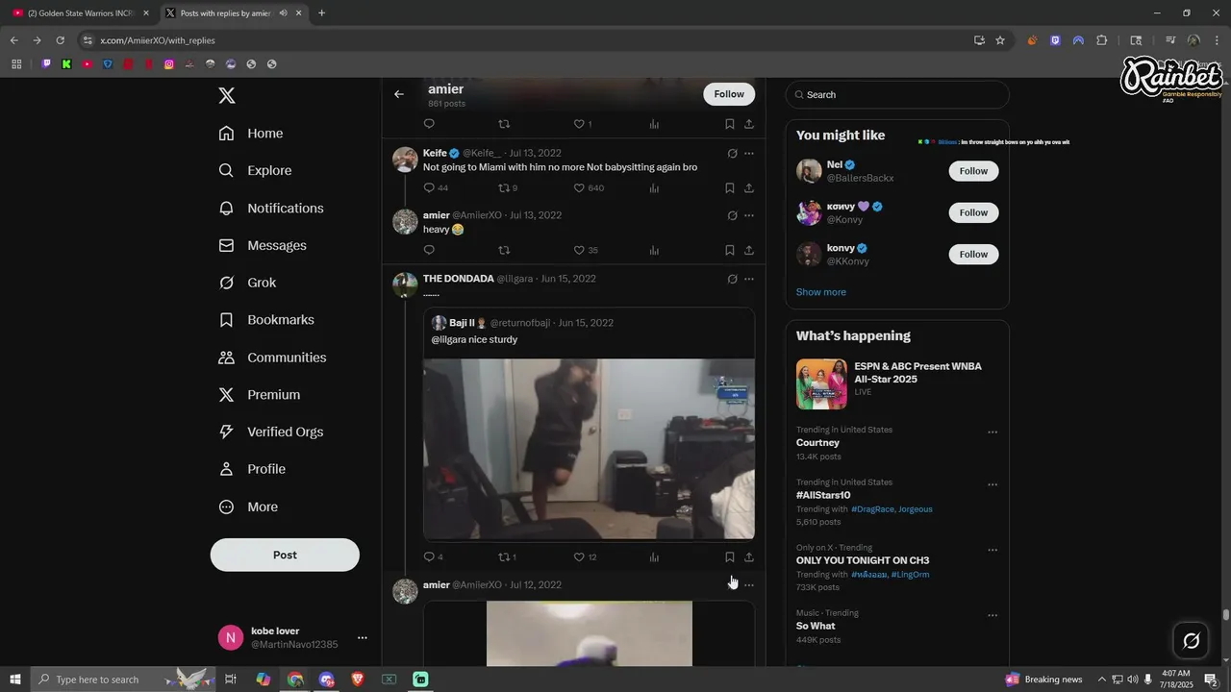
Task: Like amier's "heavy" post with 35 likes
Action: (x=579, y=250)
